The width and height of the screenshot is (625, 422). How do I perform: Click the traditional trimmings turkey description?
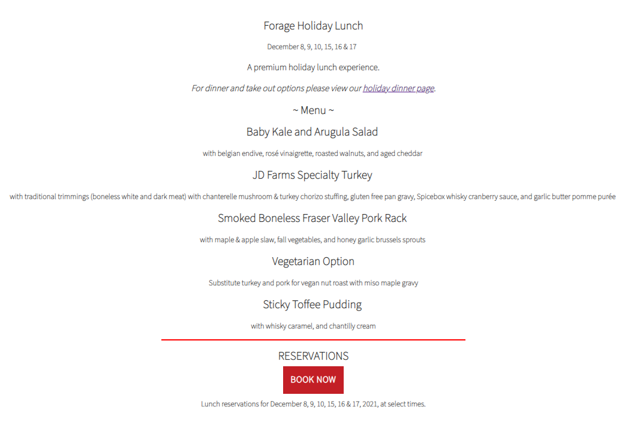click(312, 197)
